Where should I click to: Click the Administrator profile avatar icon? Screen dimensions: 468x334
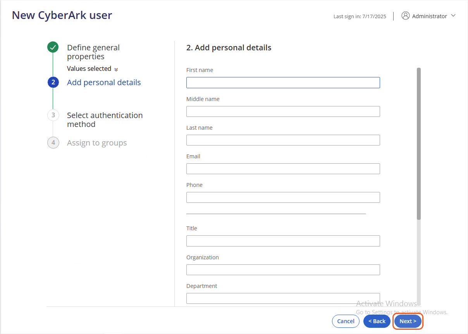(x=406, y=15)
